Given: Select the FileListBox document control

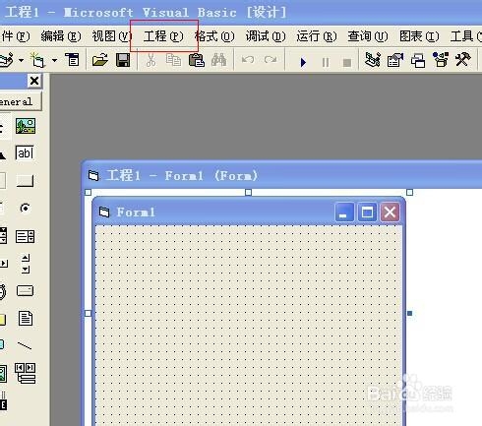Looking at the screenshot, I should click(x=26, y=318).
